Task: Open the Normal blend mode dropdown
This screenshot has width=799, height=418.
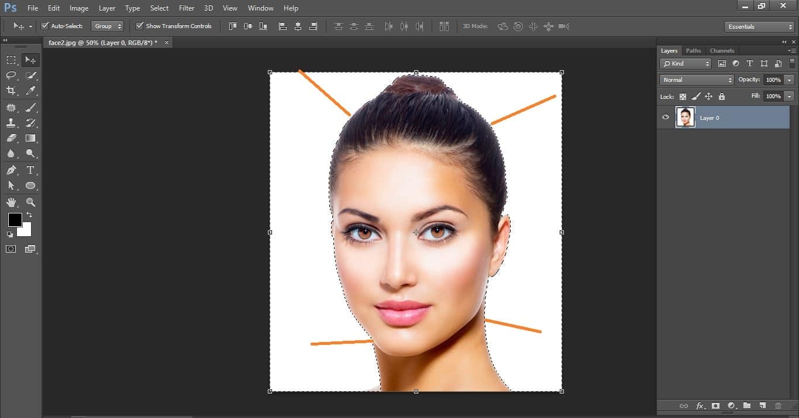Action: tap(696, 80)
